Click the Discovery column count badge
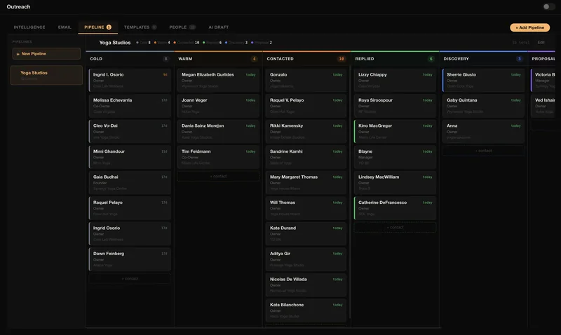Screen dimensions: 561x335 [519, 59]
